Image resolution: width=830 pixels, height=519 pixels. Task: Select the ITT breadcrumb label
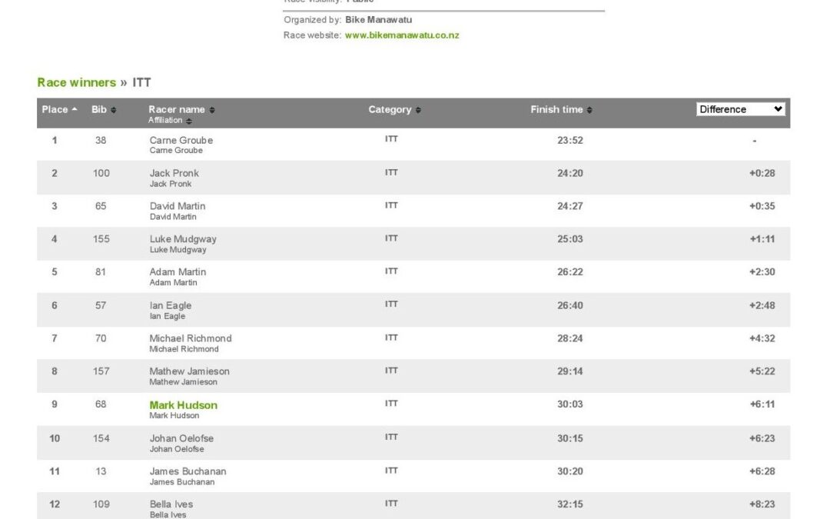click(x=142, y=82)
